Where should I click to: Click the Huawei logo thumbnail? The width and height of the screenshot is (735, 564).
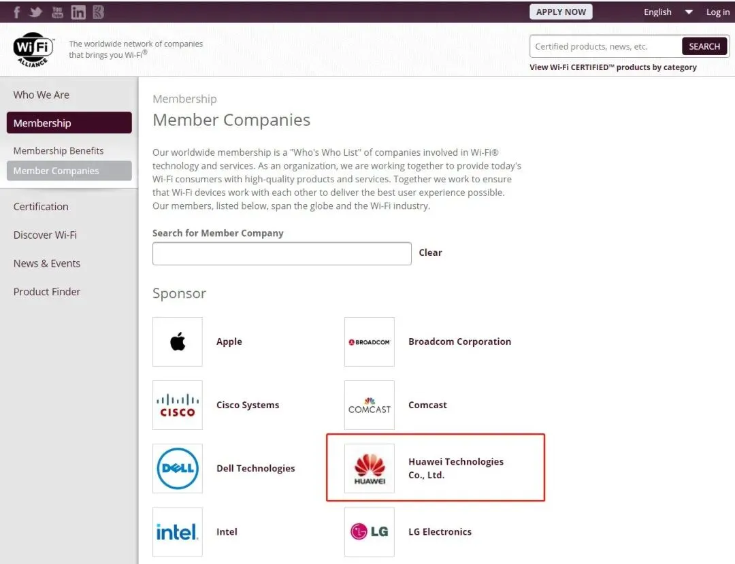click(x=370, y=468)
